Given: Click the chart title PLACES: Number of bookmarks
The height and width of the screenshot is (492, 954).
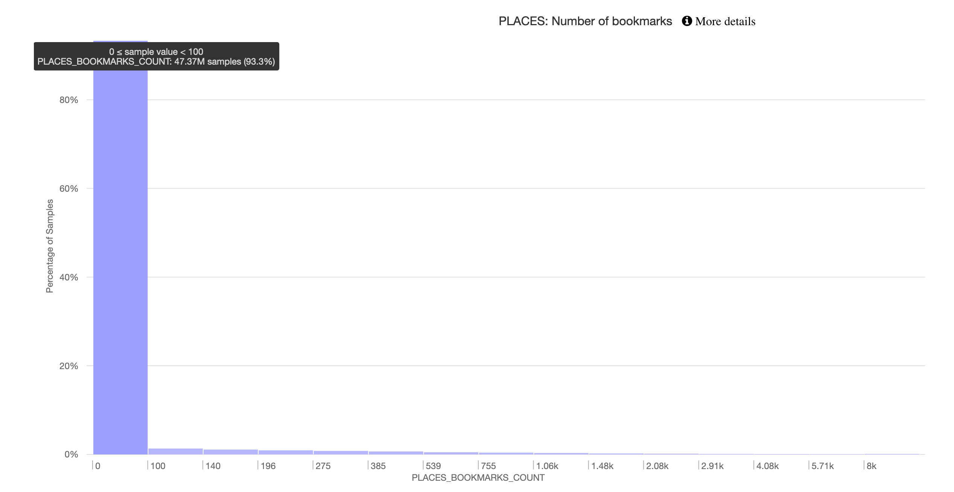Looking at the screenshot, I should 585,21.
